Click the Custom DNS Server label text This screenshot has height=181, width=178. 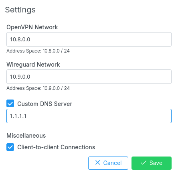click(44, 104)
